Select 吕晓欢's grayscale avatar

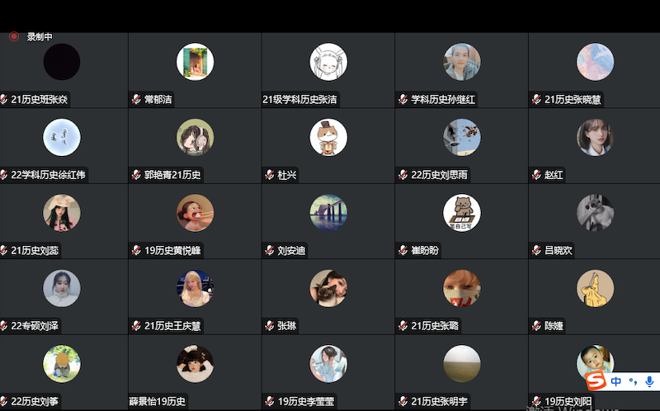595,213
